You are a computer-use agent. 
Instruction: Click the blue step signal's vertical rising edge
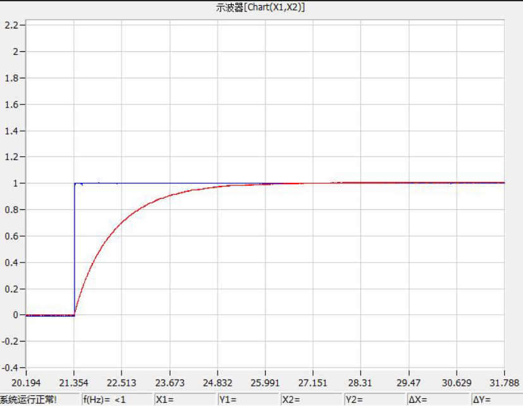[75, 253]
